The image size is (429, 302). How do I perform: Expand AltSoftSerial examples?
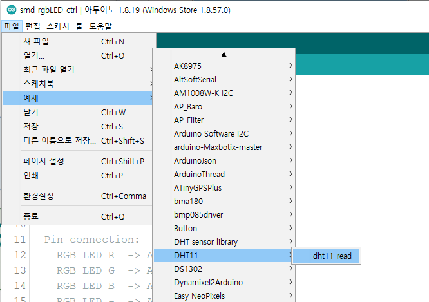click(x=224, y=80)
